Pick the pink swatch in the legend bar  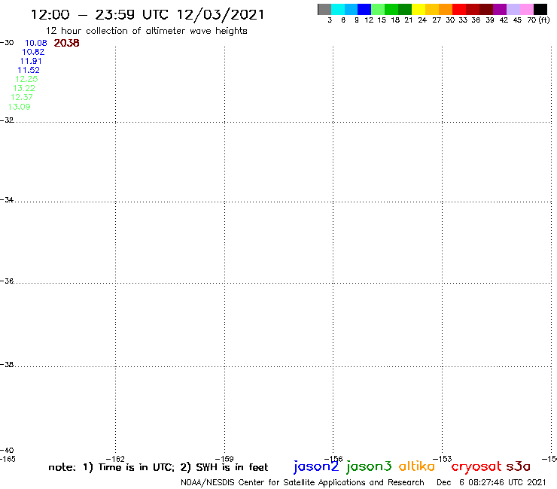[526, 9]
